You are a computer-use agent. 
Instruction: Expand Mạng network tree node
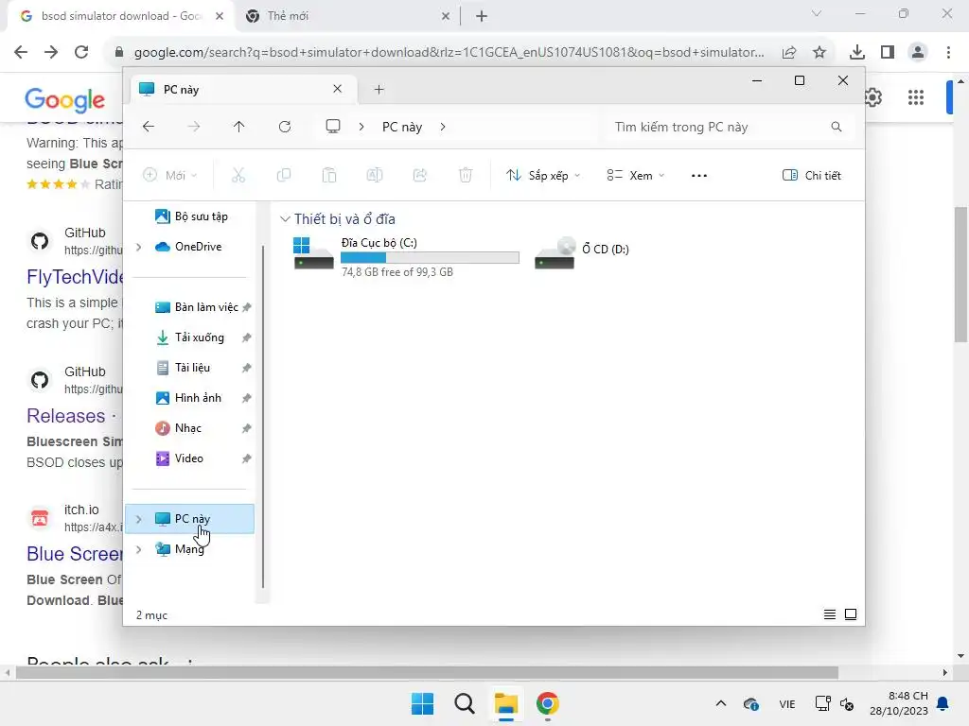[139, 549]
